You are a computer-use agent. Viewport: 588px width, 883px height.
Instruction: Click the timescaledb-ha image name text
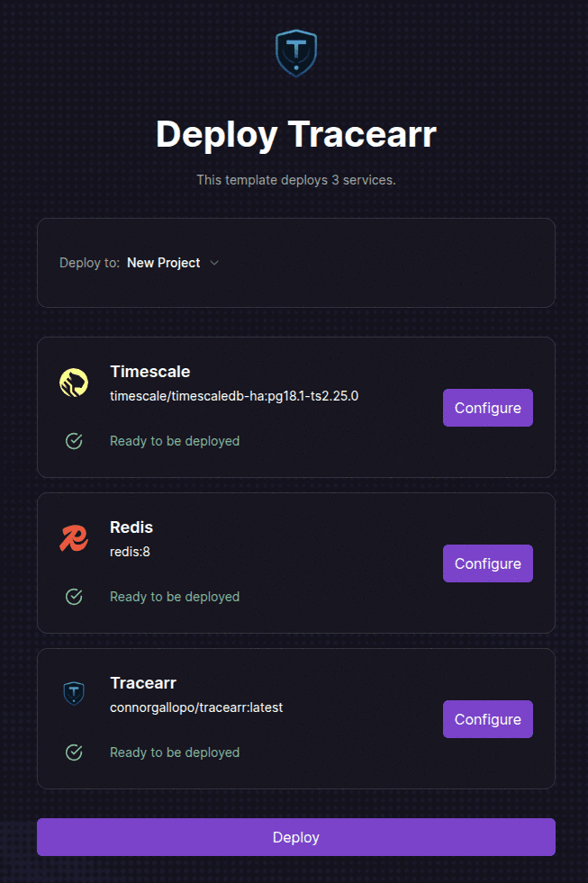click(234, 395)
